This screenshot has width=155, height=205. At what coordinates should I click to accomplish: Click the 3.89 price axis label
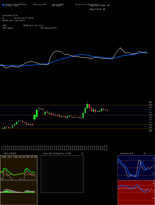pyautogui.click(x=150, y=115)
